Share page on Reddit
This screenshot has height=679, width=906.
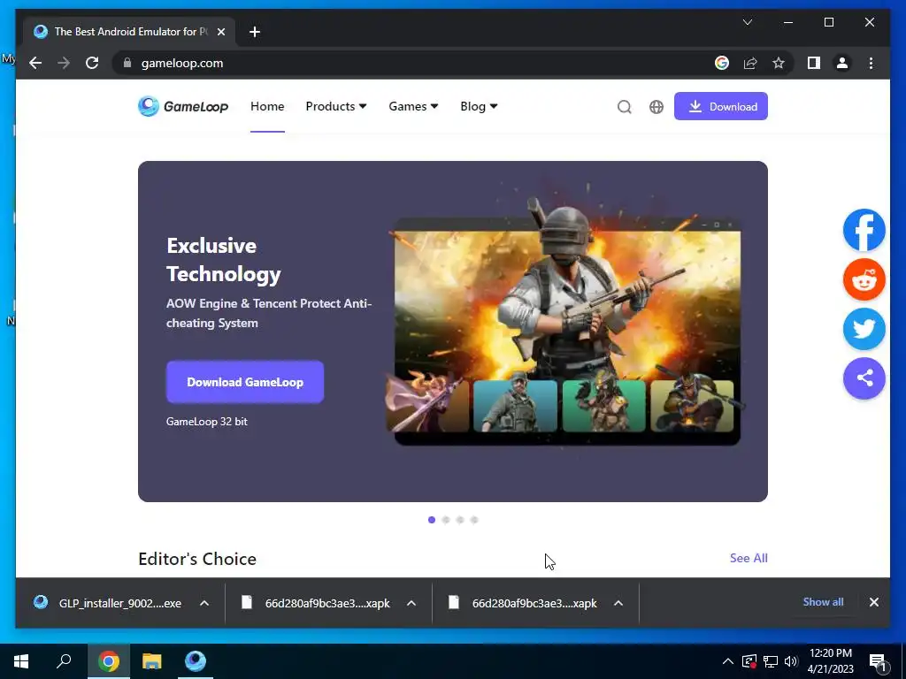[x=864, y=279]
